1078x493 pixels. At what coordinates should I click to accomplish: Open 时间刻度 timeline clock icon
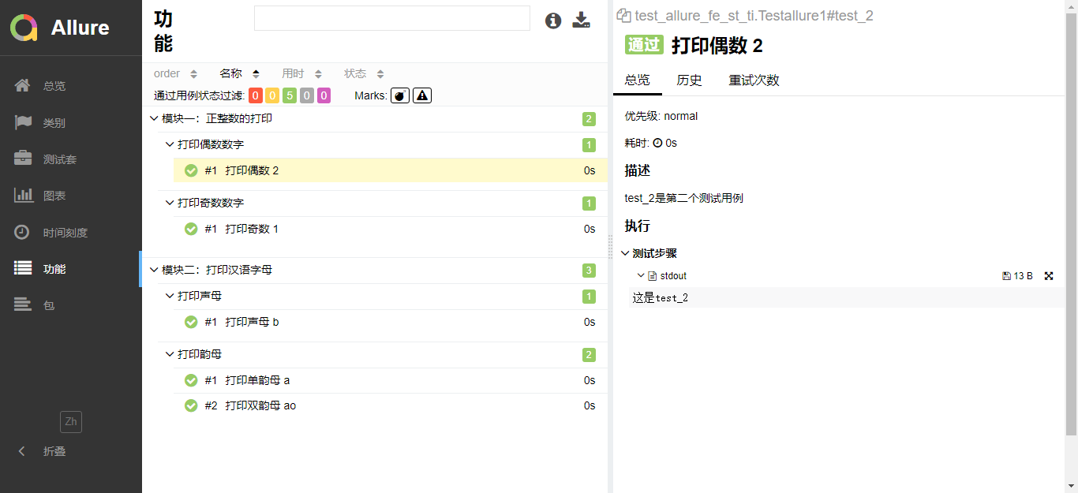(23, 232)
